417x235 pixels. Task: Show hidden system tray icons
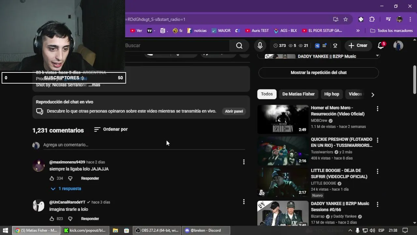point(350,230)
